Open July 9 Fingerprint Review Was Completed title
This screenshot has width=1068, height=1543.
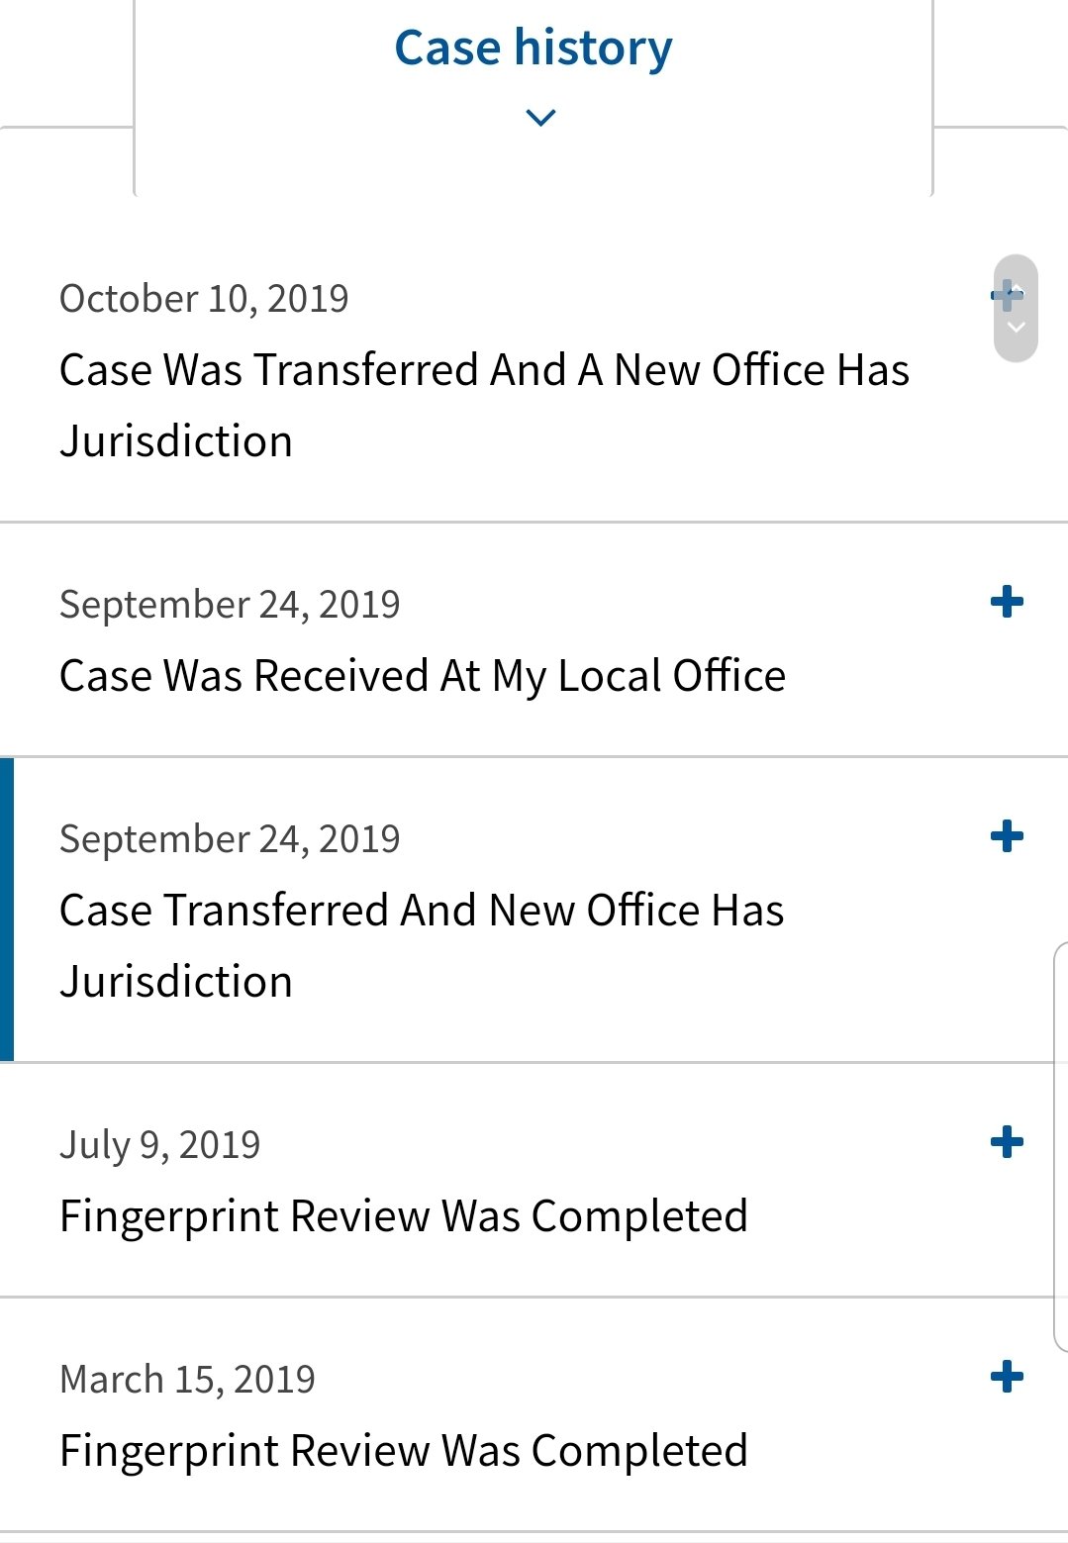click(x=404, y=1216)
